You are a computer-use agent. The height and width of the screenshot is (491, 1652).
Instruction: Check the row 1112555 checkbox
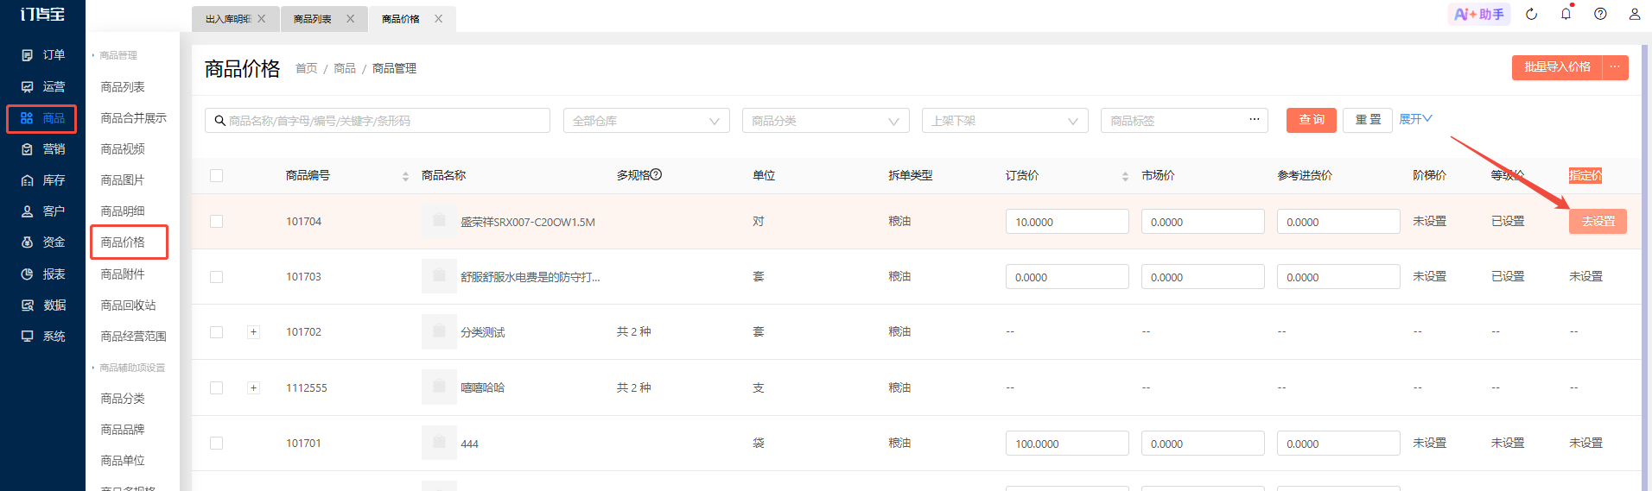[217, 388]
